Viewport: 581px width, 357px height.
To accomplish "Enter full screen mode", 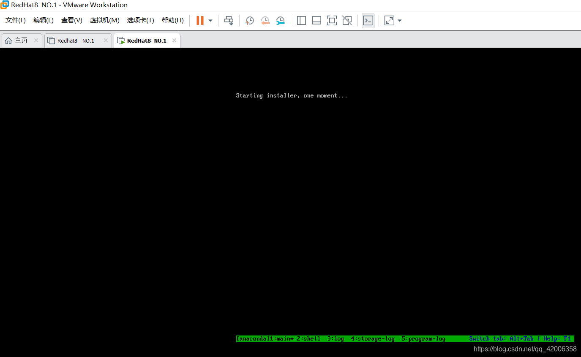I will pos(332,20).
